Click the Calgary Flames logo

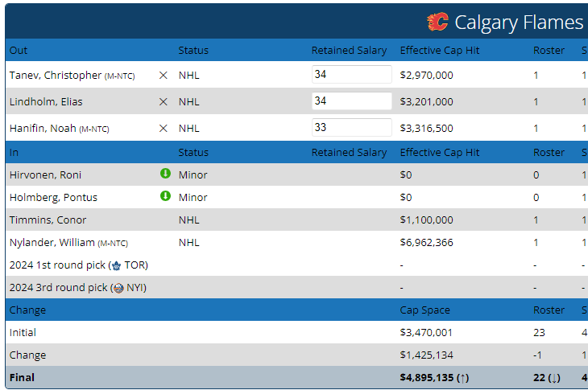(x=437, y=22)
